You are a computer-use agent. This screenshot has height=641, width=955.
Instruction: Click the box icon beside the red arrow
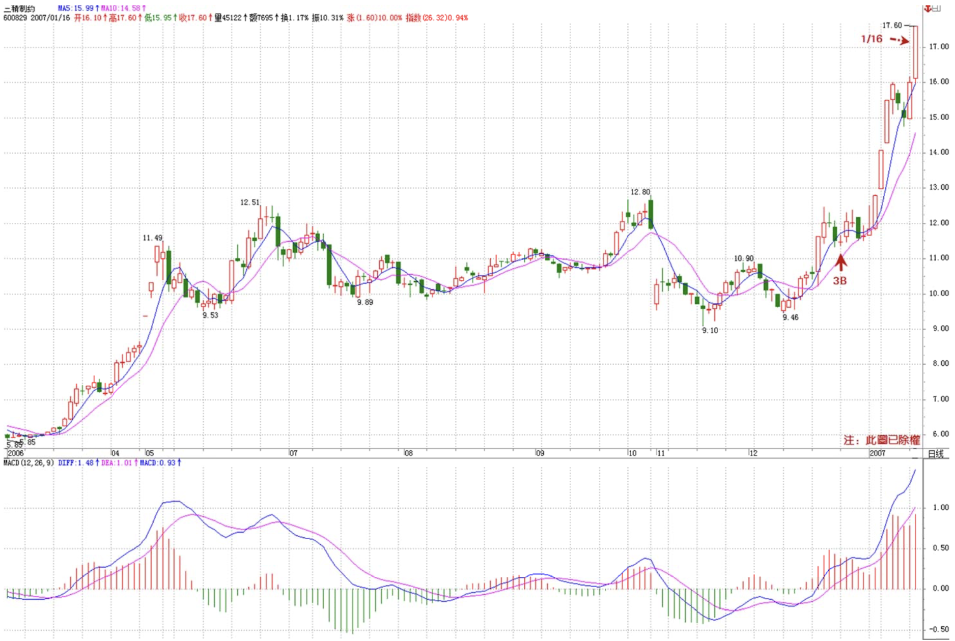(x=937, y=8)
